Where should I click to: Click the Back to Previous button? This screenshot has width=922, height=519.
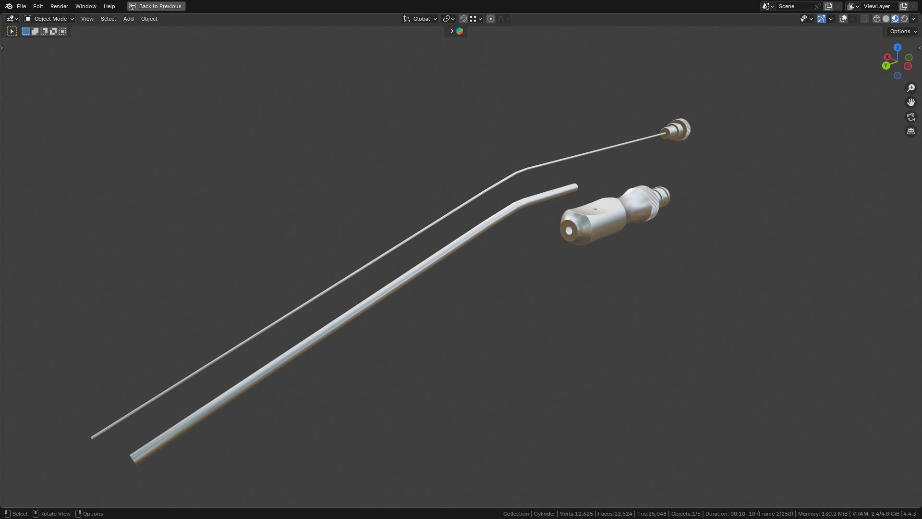pos(156,6)
